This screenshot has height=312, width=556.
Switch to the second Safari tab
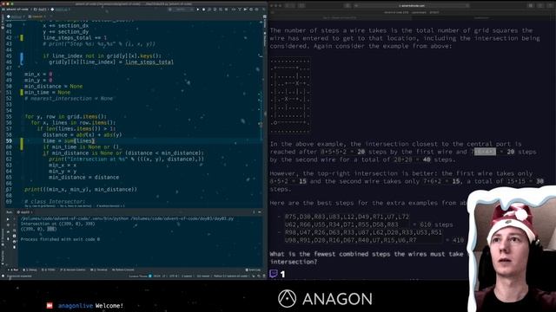[480, 17]
